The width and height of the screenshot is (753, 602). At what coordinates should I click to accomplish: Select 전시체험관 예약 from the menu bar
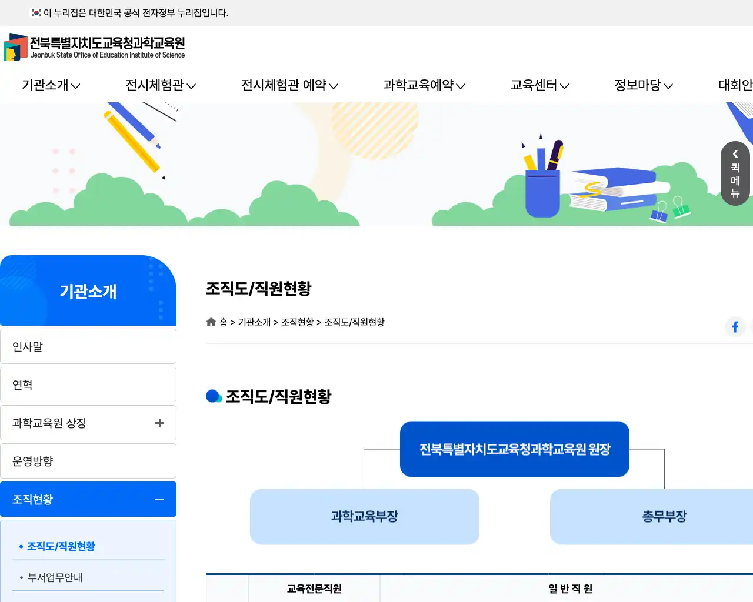pos(288,85)
